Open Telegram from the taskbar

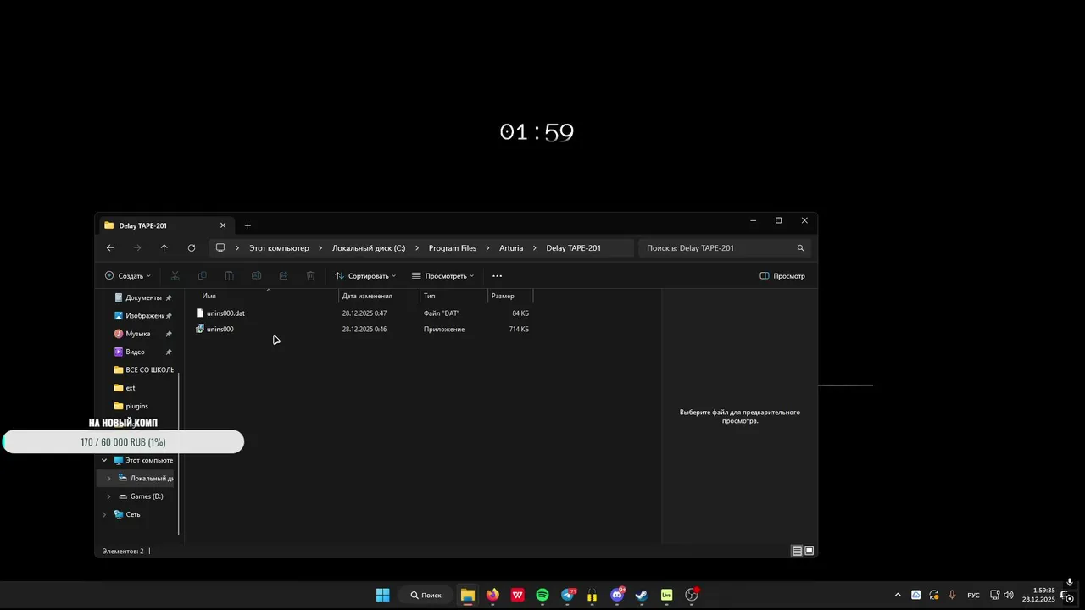coord(567,595)
